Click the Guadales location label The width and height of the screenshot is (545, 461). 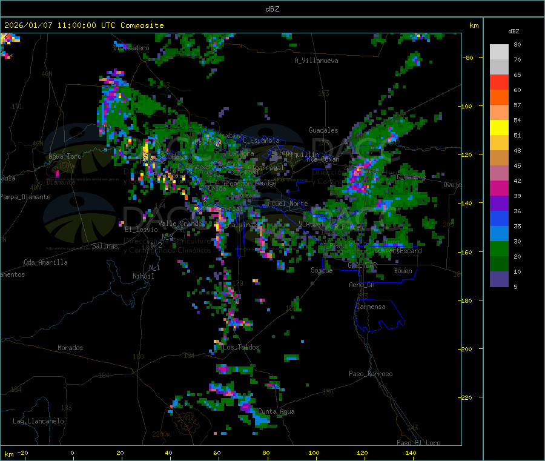323,130
